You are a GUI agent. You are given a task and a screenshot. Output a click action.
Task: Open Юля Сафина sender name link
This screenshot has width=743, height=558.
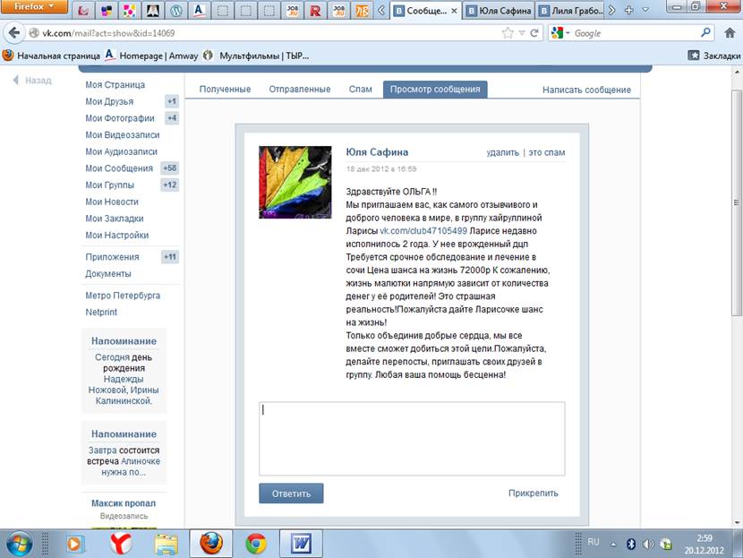point(377,152)
